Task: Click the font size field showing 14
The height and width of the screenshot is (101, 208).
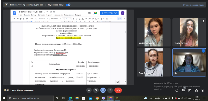Action: click(x=67, y=19)
